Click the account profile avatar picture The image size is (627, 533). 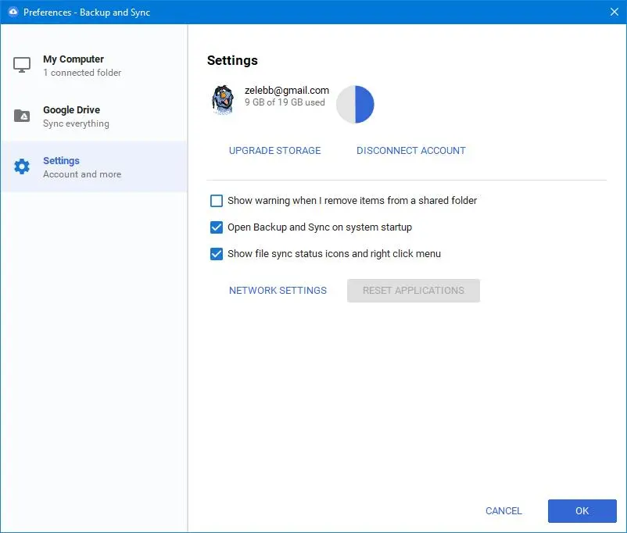click(x=222, y=100)
